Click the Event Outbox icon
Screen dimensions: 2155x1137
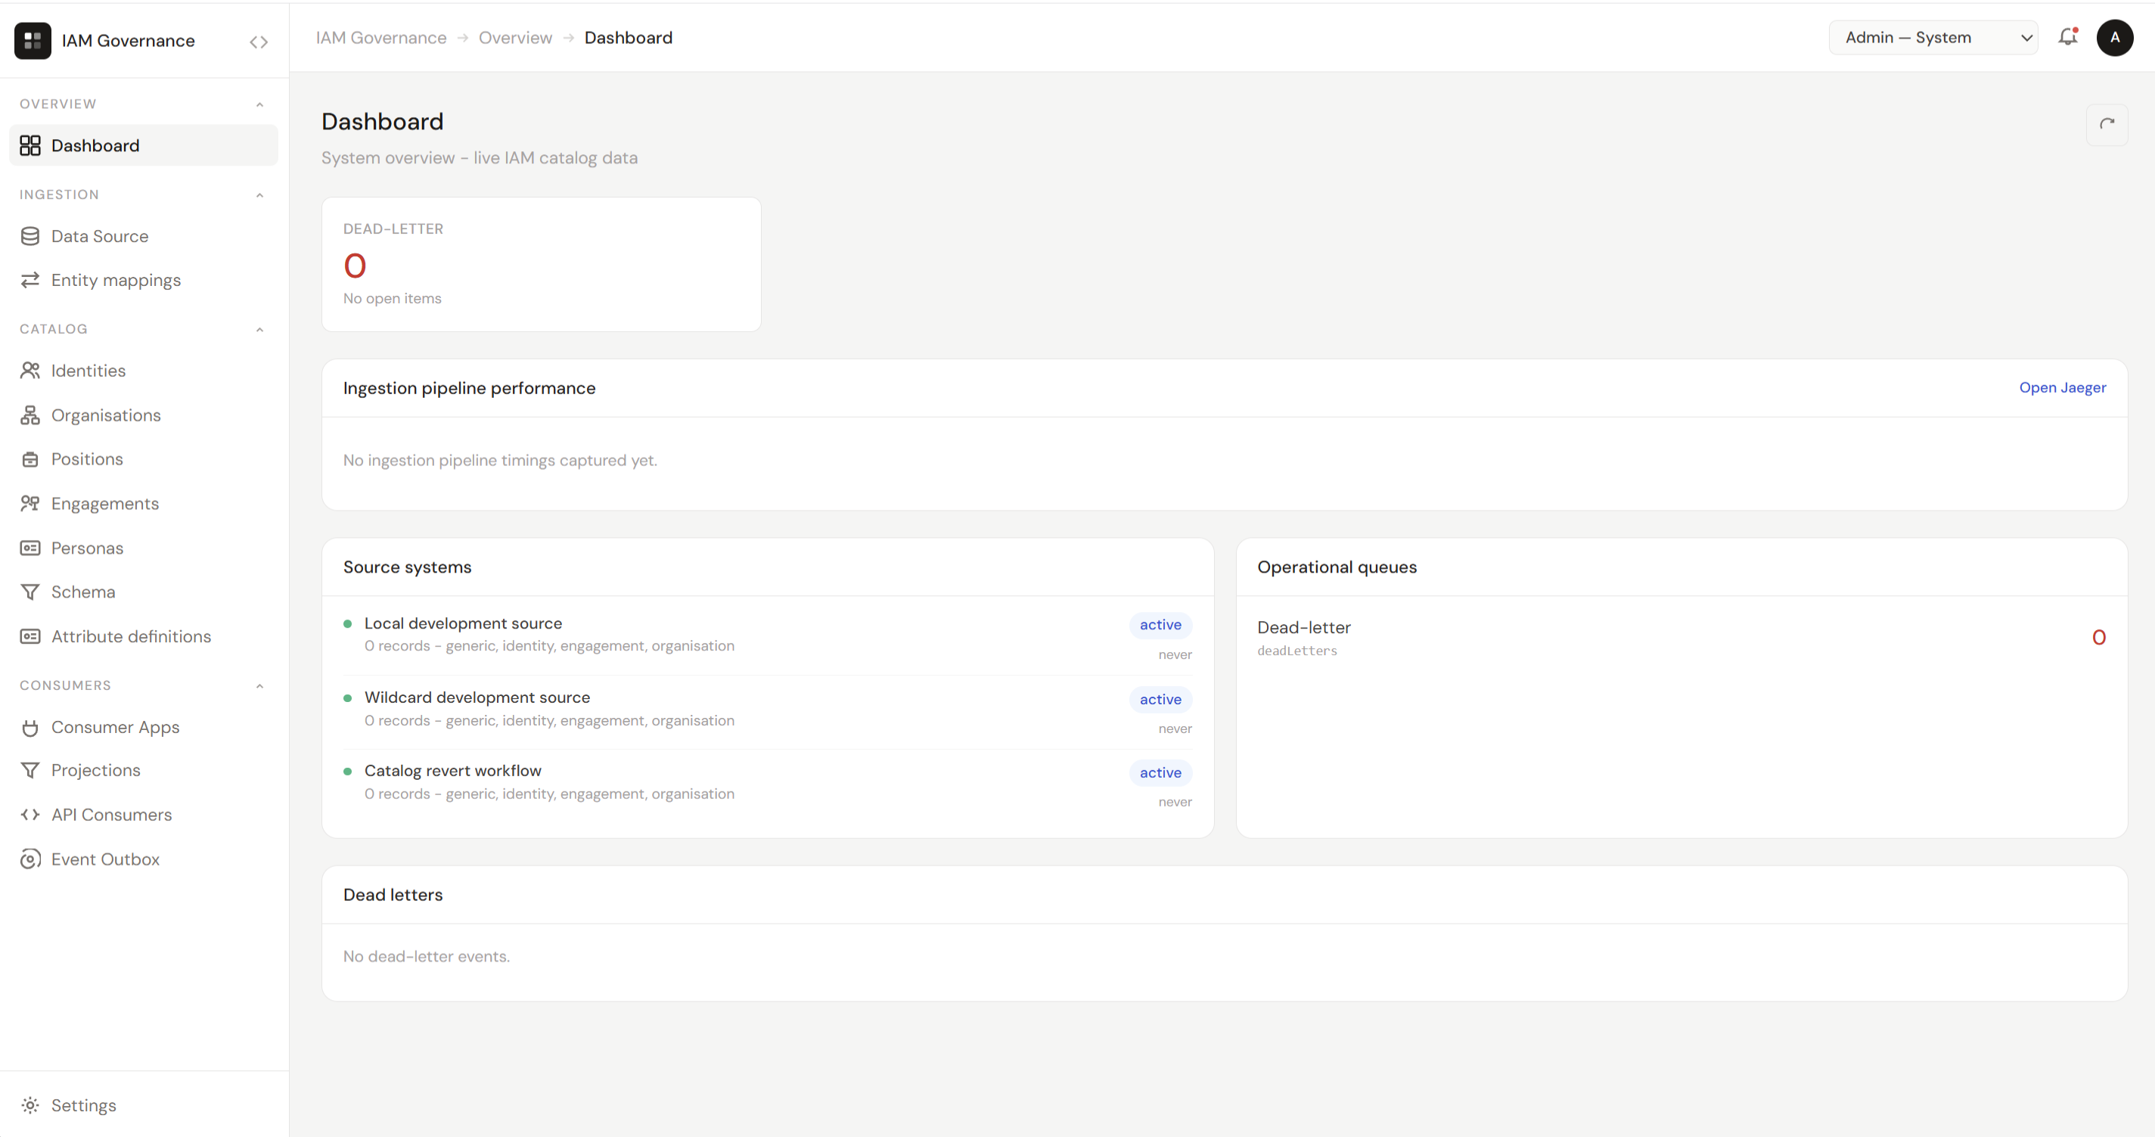point(30,859)
